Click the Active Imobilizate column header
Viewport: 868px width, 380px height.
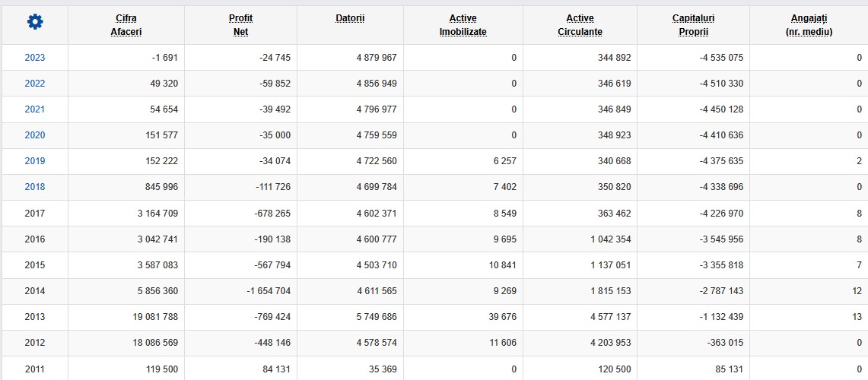463,25
